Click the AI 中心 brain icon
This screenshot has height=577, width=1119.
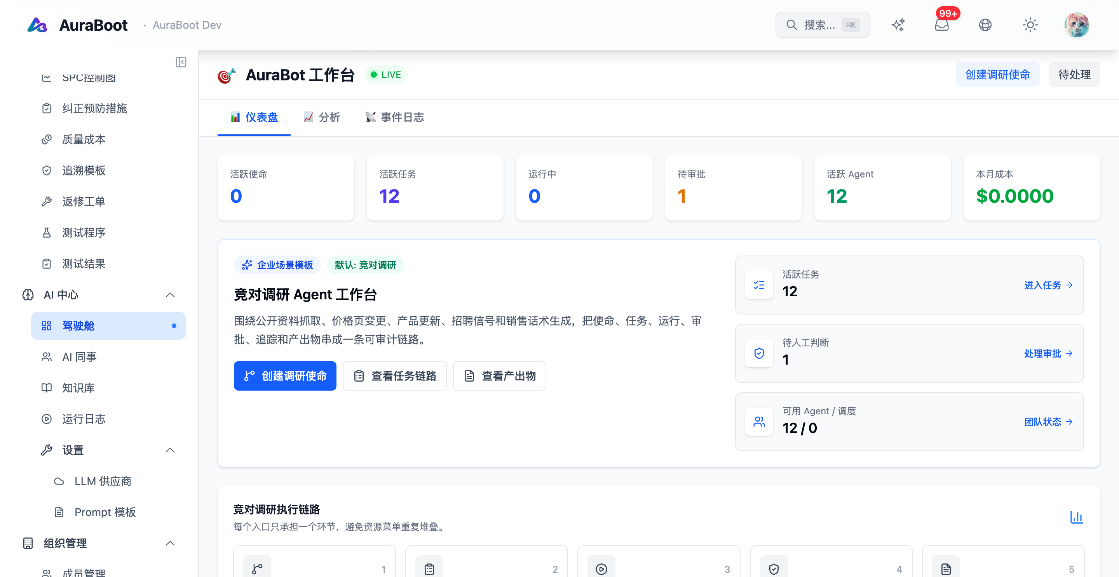[28, 295]
